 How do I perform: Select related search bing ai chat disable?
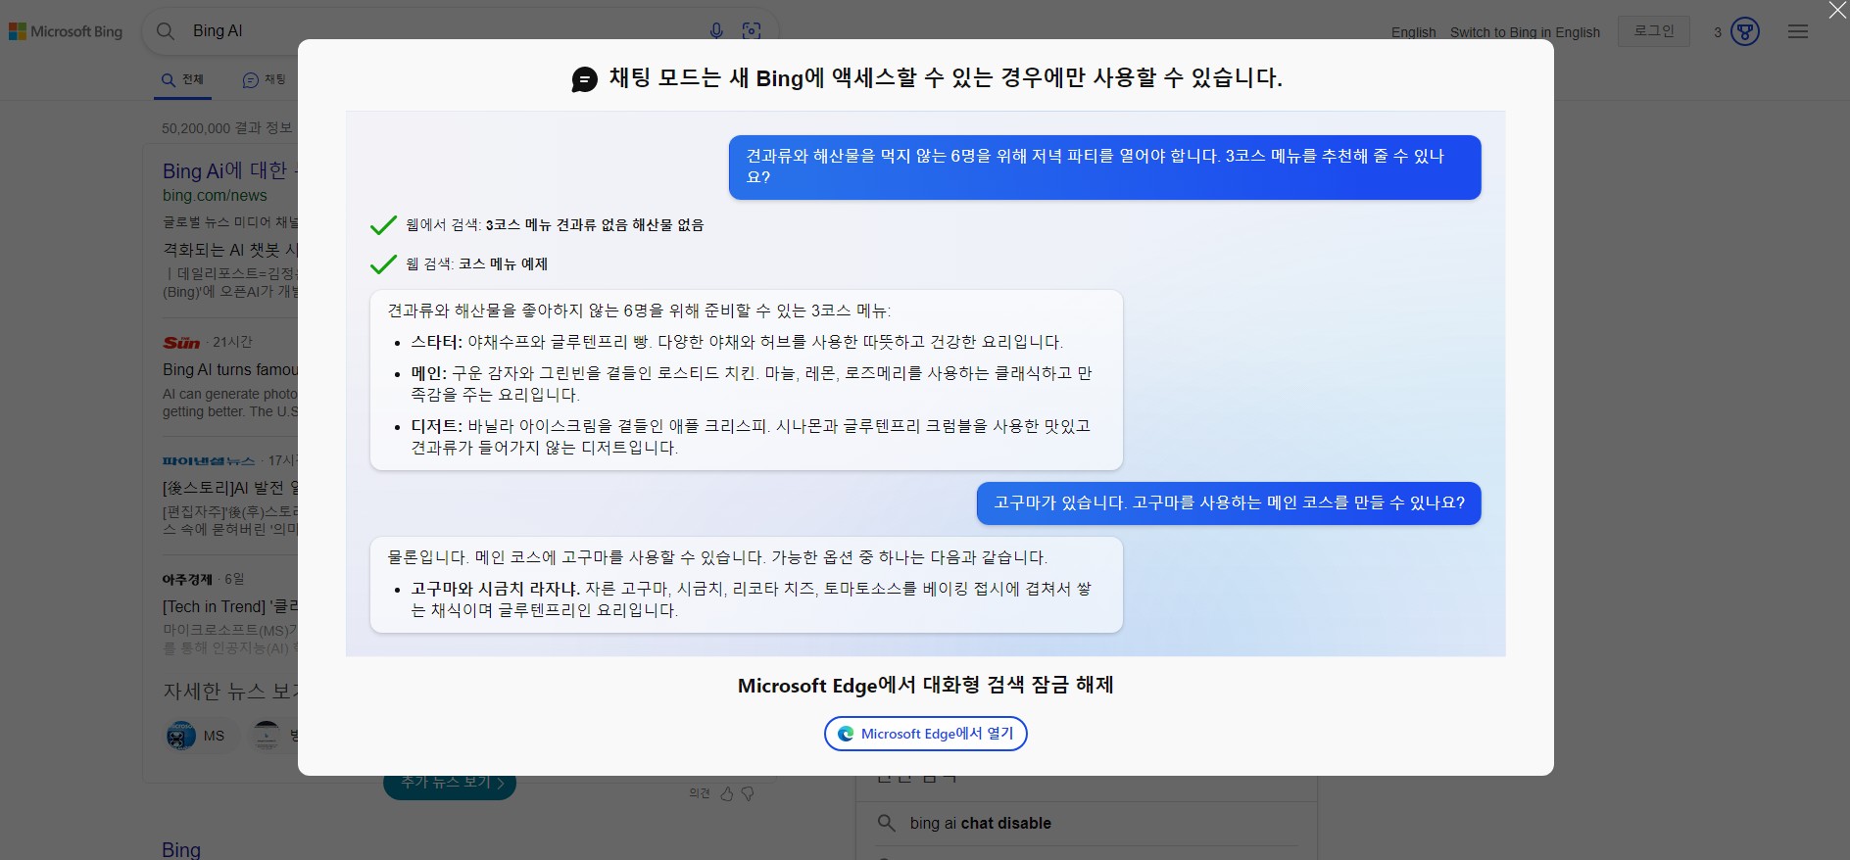(x=980, y=823)
